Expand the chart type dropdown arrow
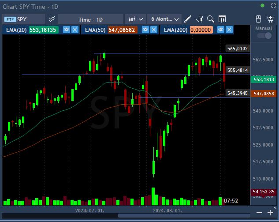This screenshot has height=222, width=279. tap(141, 19)
